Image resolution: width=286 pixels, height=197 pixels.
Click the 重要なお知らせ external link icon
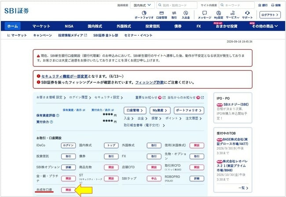click(x=164, y=98)
